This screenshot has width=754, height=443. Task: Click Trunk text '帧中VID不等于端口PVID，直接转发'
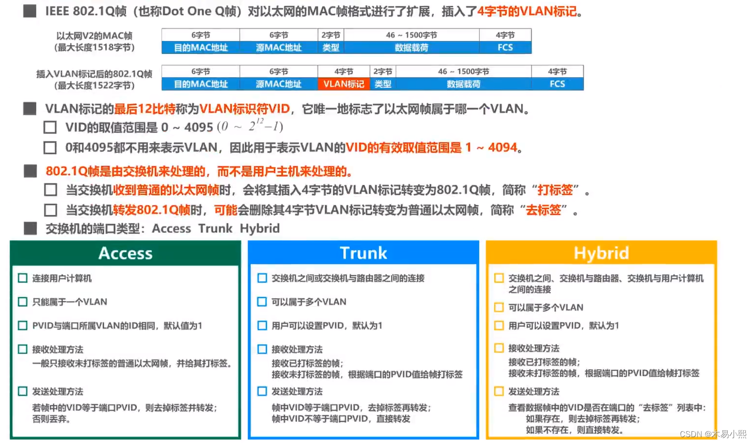click(341, 419)
